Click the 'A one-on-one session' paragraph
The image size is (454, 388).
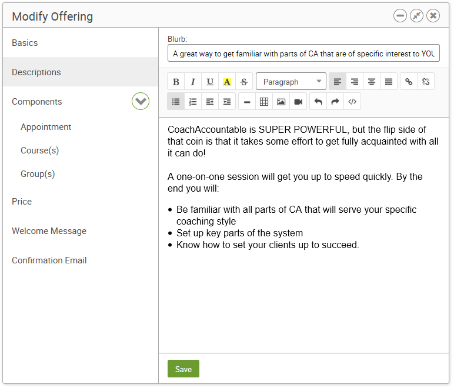(295, 183)
